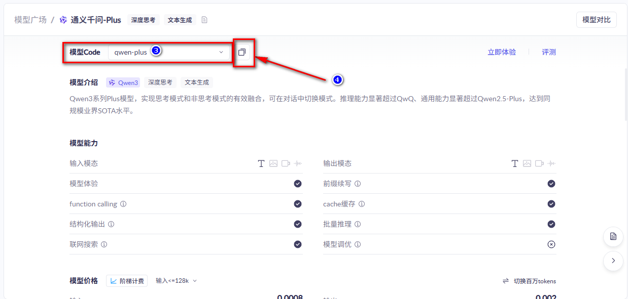
Task: Click the info icon next to 批量推理
Action: point(358,224)
